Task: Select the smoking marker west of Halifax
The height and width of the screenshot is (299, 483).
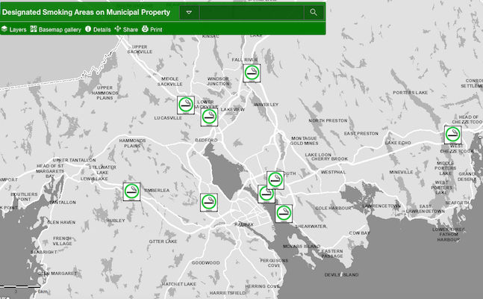Action: pyautogui.click(x=209, y=202)
